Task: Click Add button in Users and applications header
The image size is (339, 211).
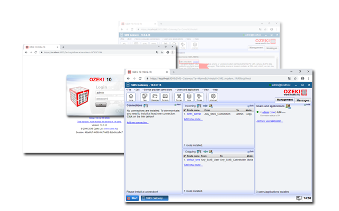Action: 307,104
